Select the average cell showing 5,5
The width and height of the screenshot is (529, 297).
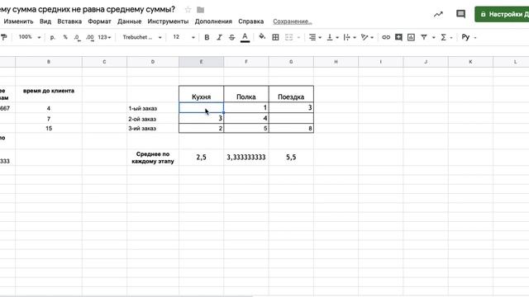click(291, 158)
